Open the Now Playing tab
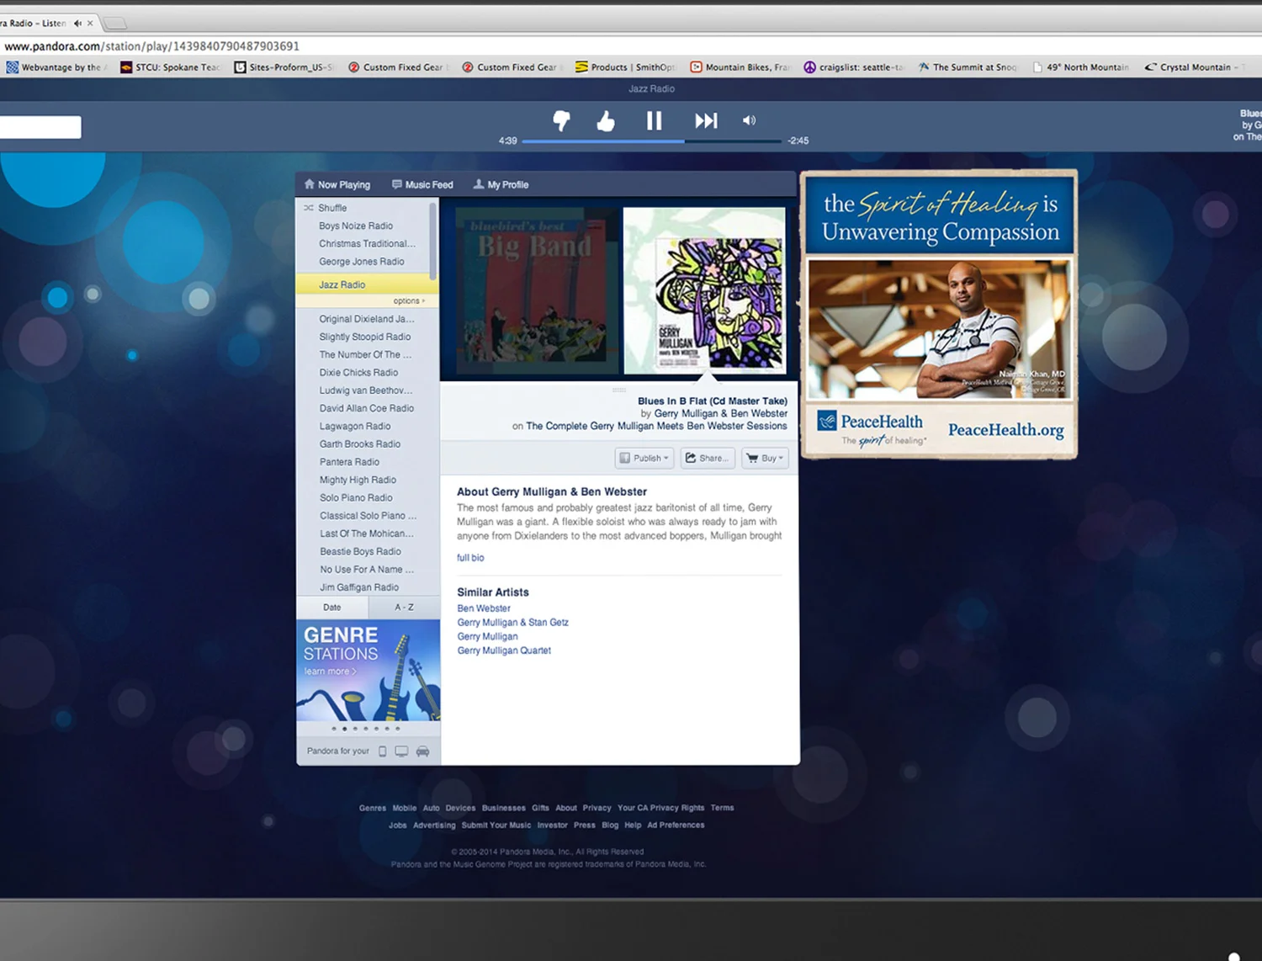Image resolution: width=1262 pixels, height=961 pixels. click(x=337, y=184)
